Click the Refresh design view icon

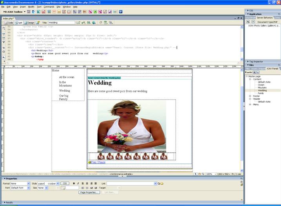pyautogui.click(x=101, y=23)
